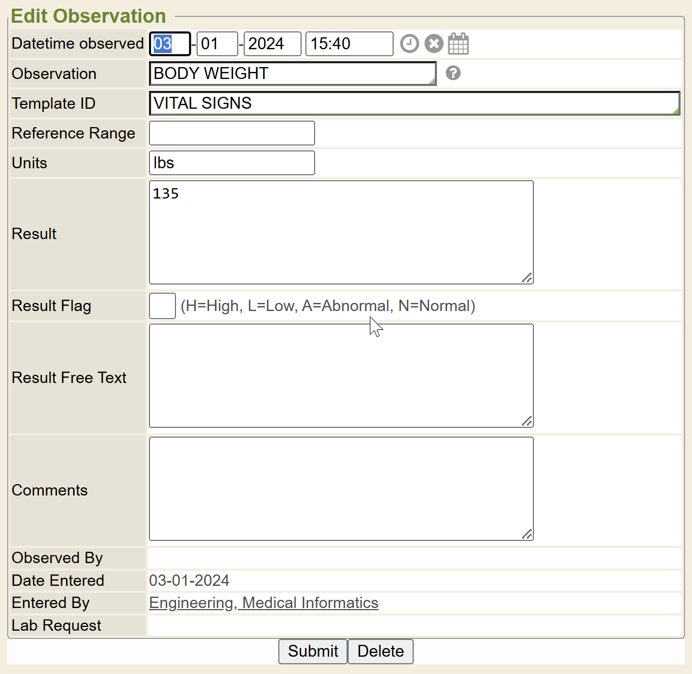Click the day field showing 01
The height and width of the screenshot is (674, 692).
pyautogui.click(x=217, y=44)
